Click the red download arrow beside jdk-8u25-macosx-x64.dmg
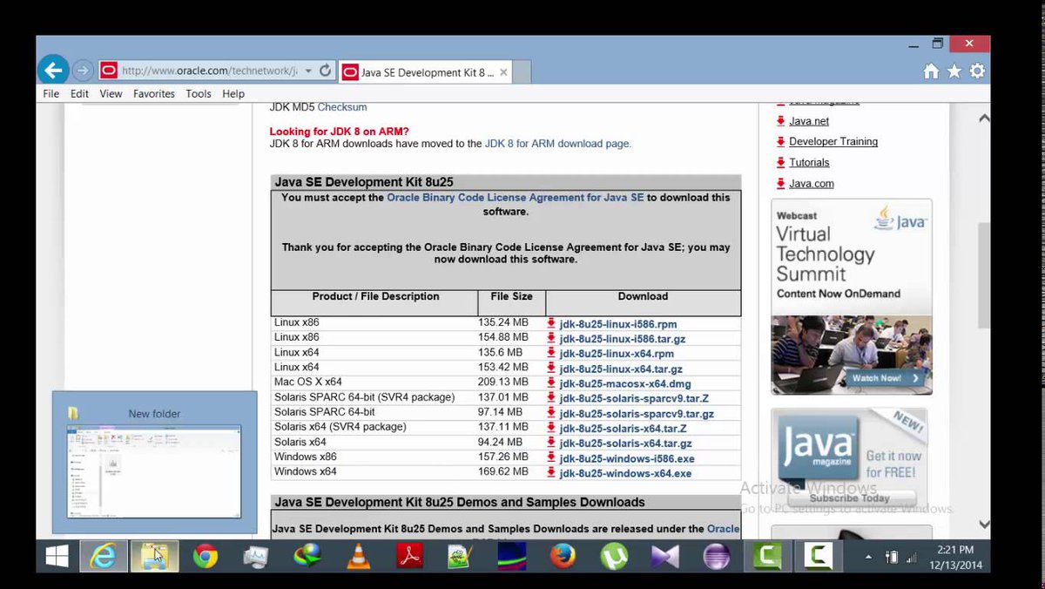Screen dimensions: 1045x589 (551, 383)
